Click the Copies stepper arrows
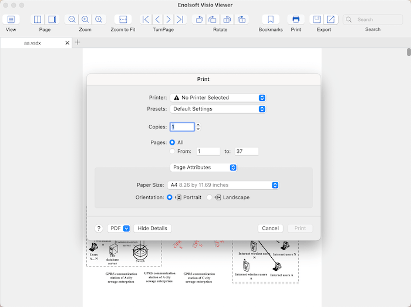This screenshot has height=307, width=411. tap(198, 127)
